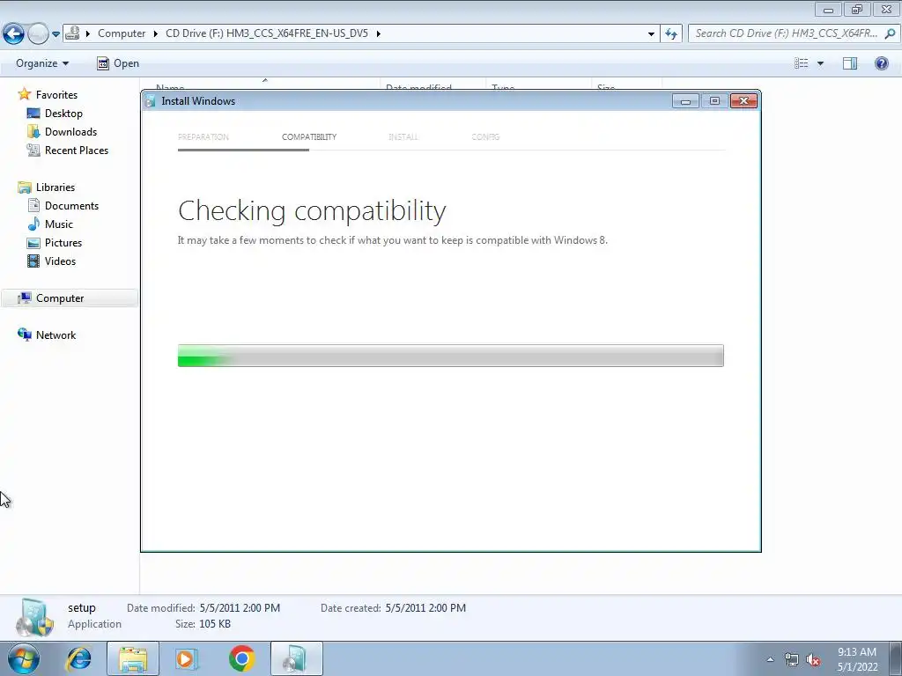This screenshot has height=676, width=902.
Task: Select Favorites in navigation pane
Action: (56, 95)
